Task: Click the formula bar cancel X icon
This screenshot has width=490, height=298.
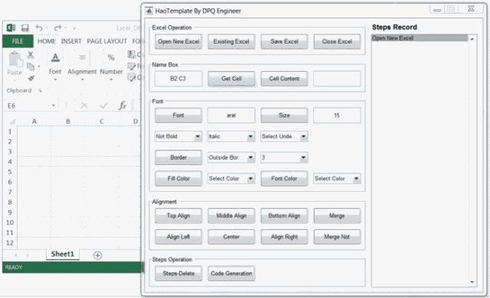Action: tap(84, 105)
